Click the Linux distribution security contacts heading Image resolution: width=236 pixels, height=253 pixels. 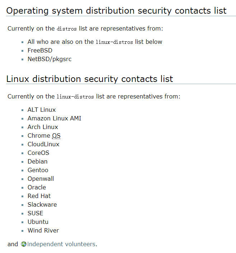click(90, 79)
